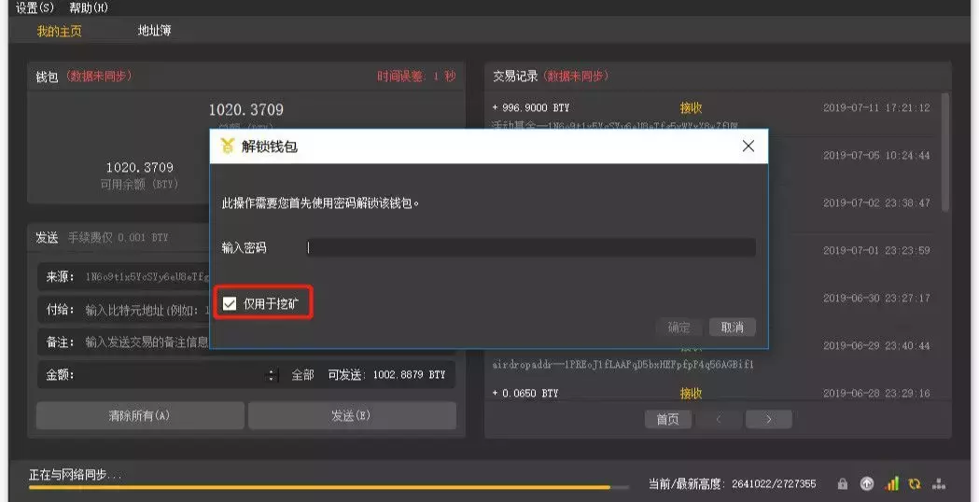Switch to the 地址簿 tab
This screenshot has height=502, width=979.
pos(154,30)
